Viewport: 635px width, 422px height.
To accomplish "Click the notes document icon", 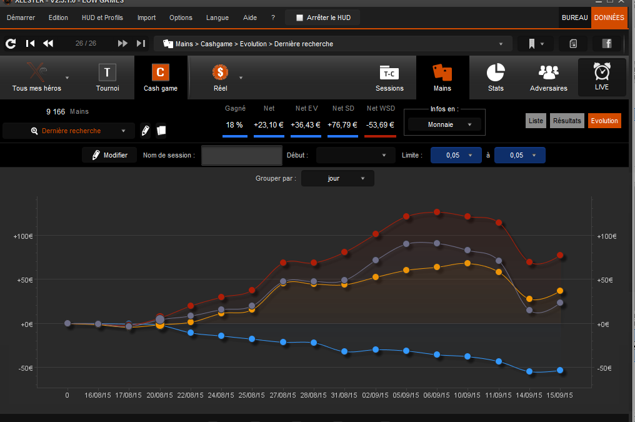I will click(x=573, y=44).
